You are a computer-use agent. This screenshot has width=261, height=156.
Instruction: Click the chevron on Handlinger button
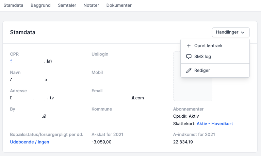click(x=243, y=33)
